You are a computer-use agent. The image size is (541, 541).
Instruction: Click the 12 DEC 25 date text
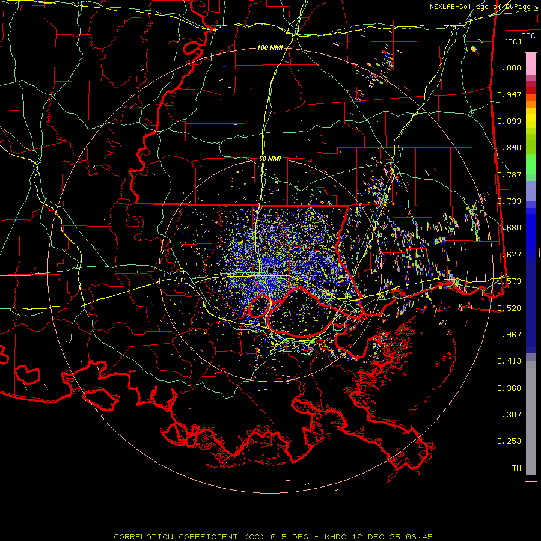376,537
